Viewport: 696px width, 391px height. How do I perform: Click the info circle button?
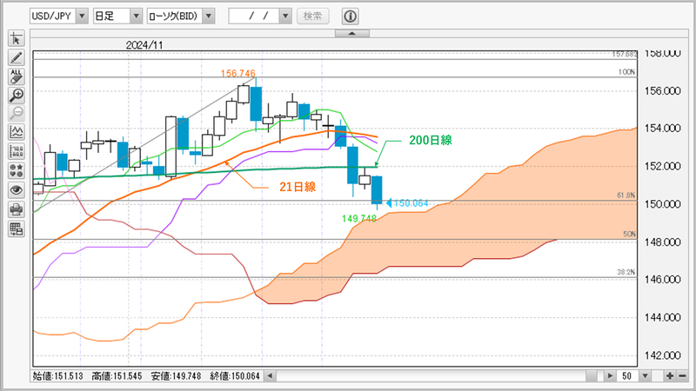click(351, 17)
